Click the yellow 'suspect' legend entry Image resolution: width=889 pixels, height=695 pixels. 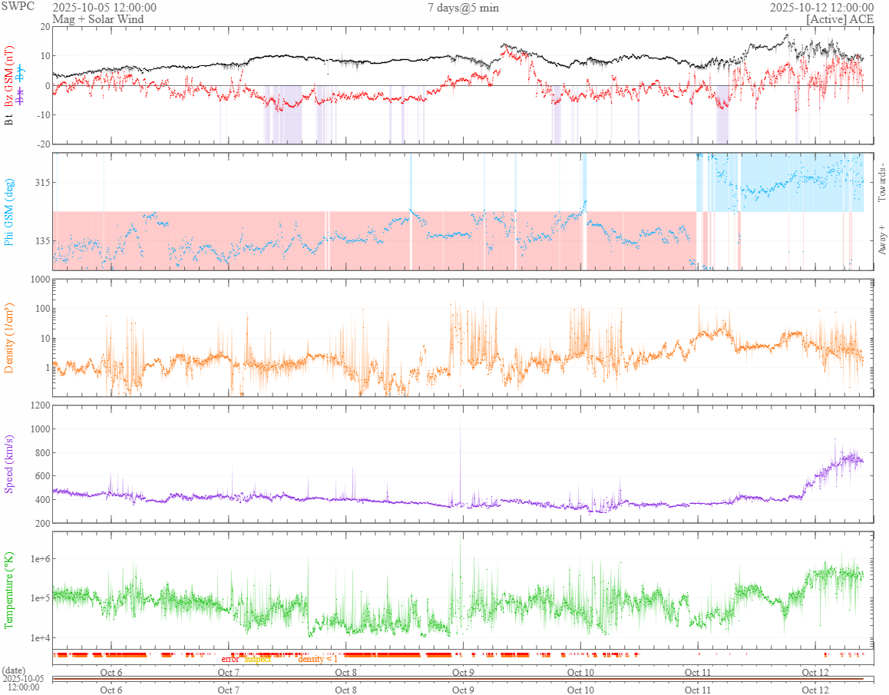[x=258, y=659]
